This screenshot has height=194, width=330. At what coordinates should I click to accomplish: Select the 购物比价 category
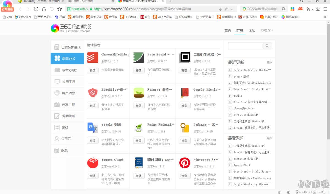(67, 116)
